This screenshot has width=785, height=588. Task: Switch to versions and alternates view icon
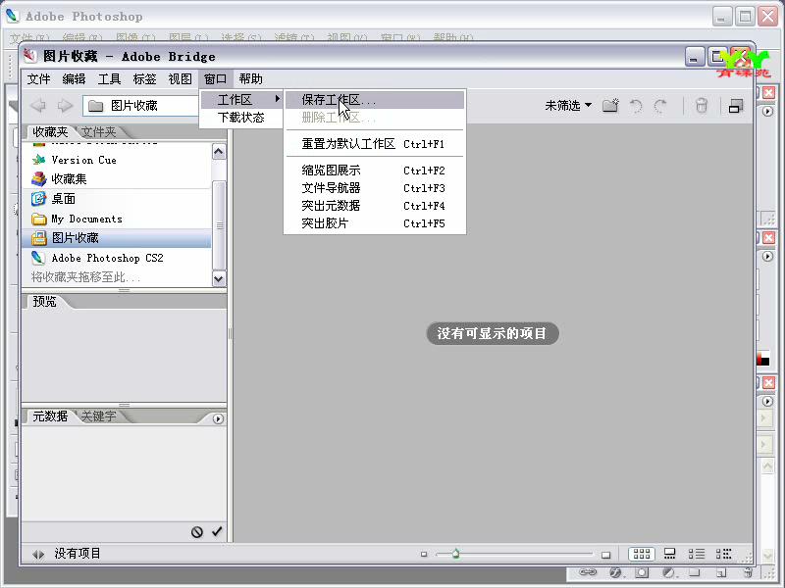pyautogui.click(x=723, y=554)
